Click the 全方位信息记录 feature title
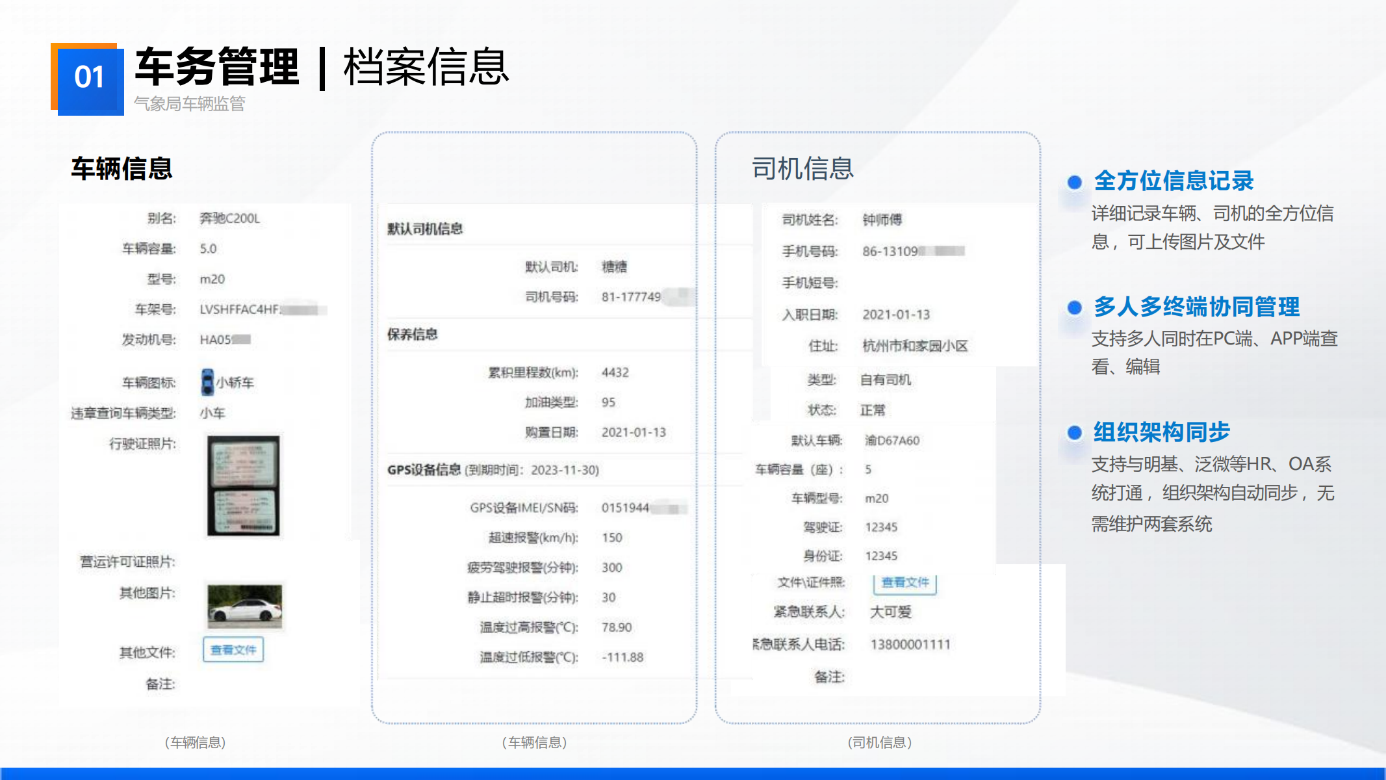Image resolution: width=1386 pixels, height=780 pixels. [1174, 181]
